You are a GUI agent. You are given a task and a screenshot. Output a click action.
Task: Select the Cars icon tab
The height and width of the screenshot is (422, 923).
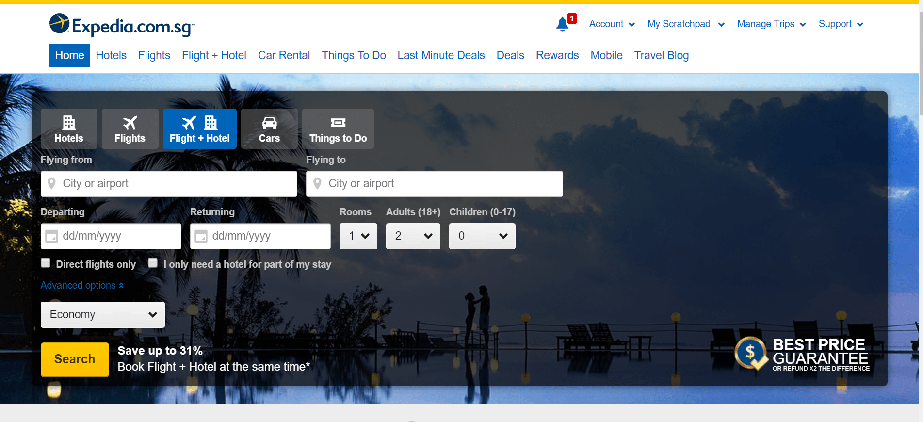coord(269,129)
